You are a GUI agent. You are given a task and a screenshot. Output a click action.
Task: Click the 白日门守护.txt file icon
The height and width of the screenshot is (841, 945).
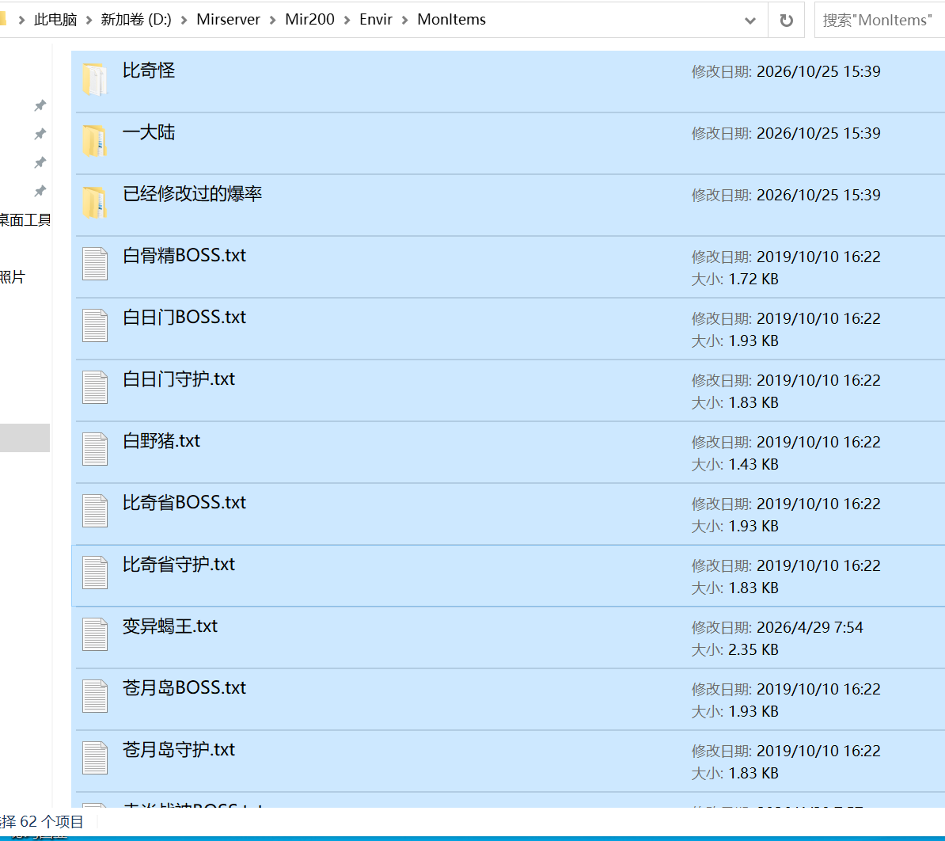[95, 387]
